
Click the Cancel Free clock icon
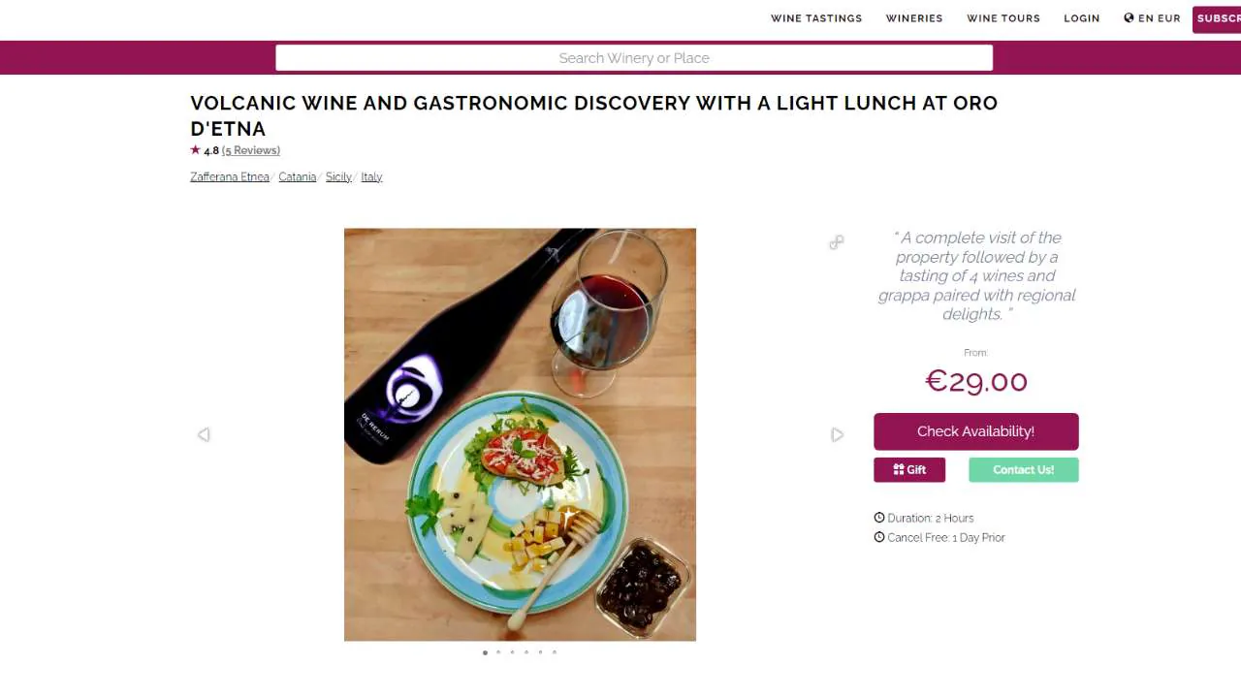(x=879, y=537)
